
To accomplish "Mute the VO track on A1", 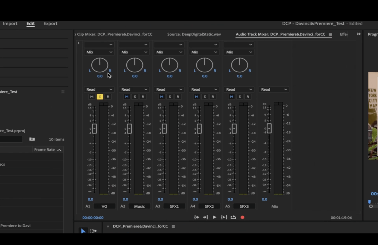I will (x=92, y=96).
